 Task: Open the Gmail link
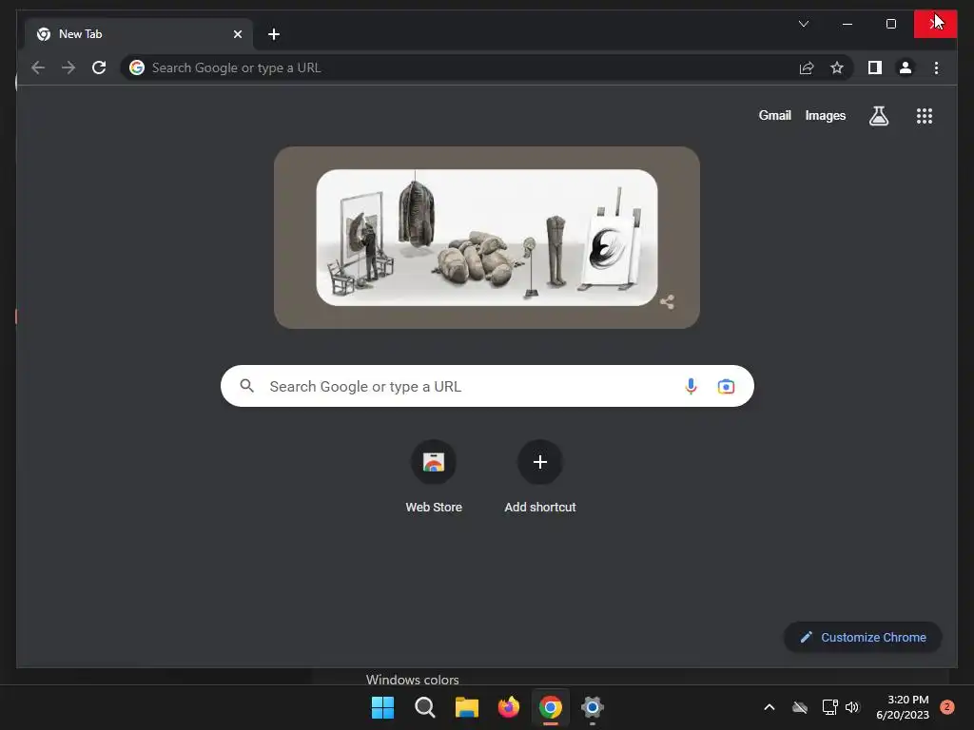click(x=774, y=115)
